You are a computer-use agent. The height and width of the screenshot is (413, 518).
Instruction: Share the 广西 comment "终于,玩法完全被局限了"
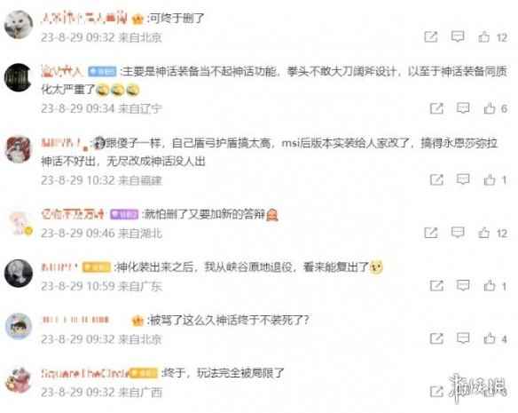(x=436, y=392)
